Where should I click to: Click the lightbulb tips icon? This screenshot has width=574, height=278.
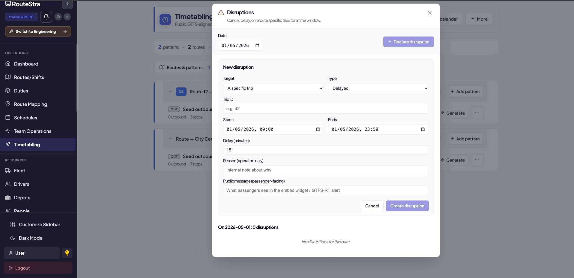[x=67, y=253]
